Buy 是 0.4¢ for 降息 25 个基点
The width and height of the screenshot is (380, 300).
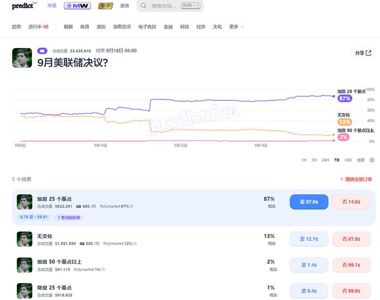[309, 291]
